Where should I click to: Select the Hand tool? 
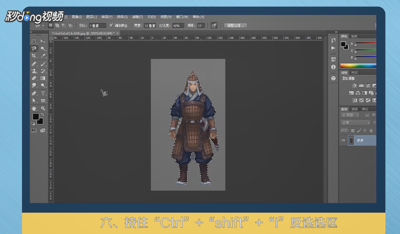point(34,108)
